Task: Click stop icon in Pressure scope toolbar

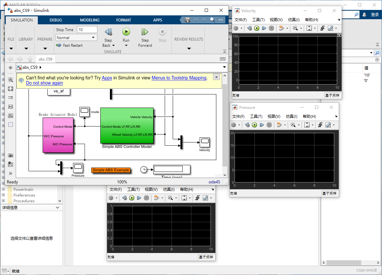Action: [x=269, y=125]
